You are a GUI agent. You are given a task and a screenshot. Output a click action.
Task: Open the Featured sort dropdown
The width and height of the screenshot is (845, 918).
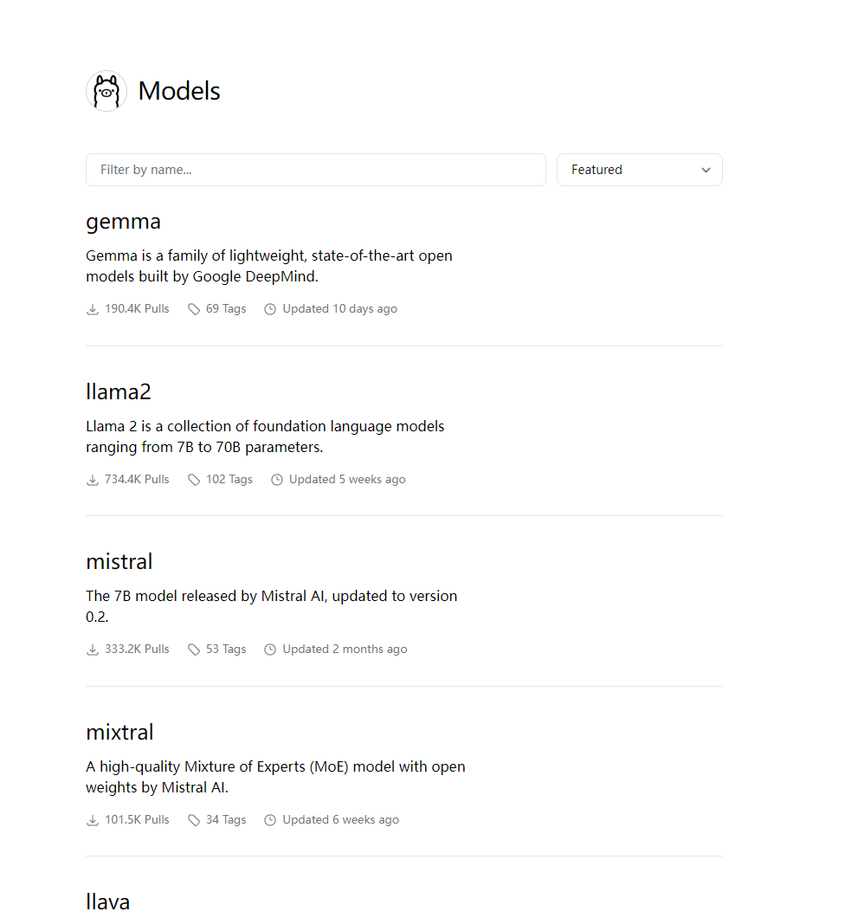pos(639,170)
